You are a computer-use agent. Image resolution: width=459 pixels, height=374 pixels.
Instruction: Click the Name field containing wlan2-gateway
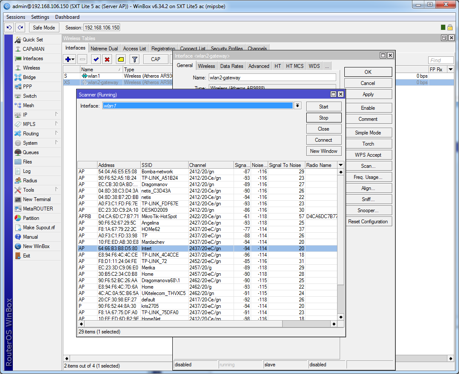coord(272,78)
